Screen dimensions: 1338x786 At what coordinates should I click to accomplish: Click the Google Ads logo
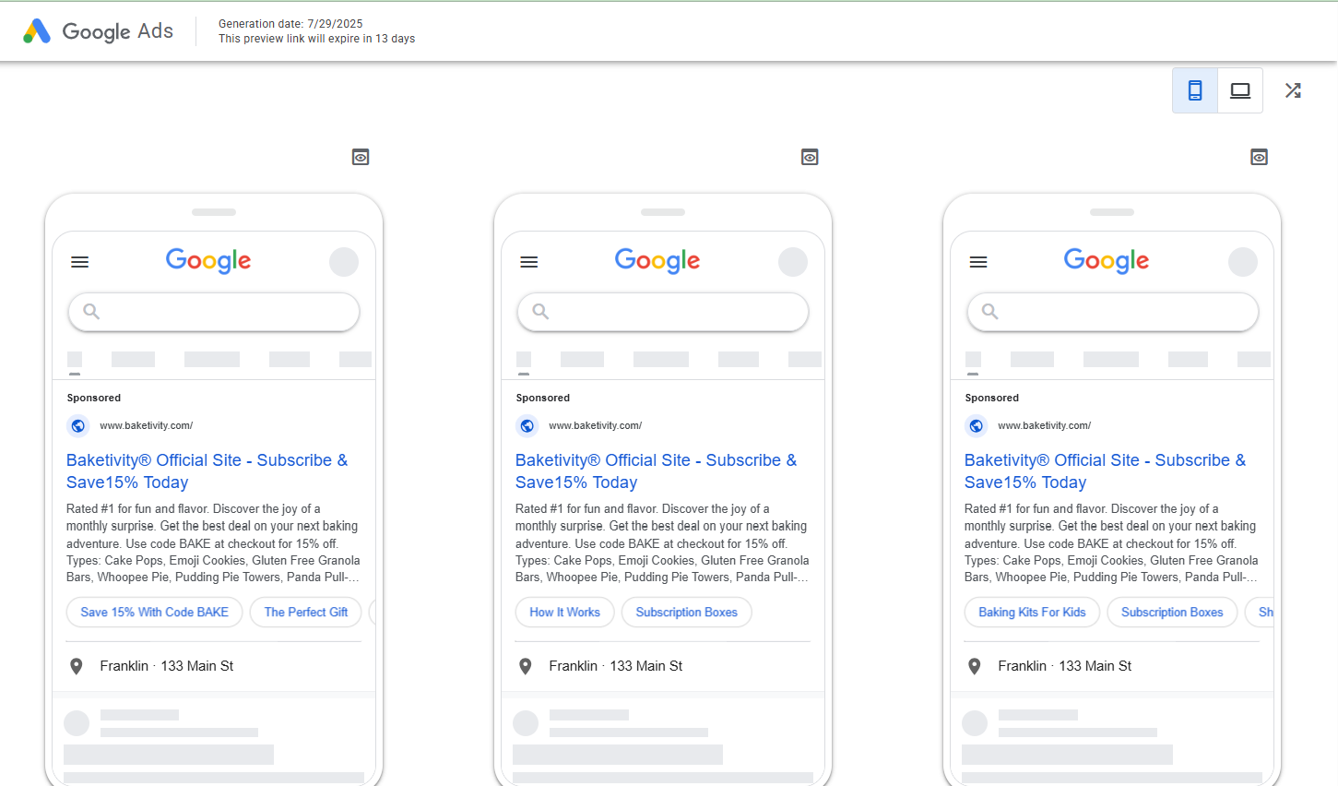tap(99, 31)
